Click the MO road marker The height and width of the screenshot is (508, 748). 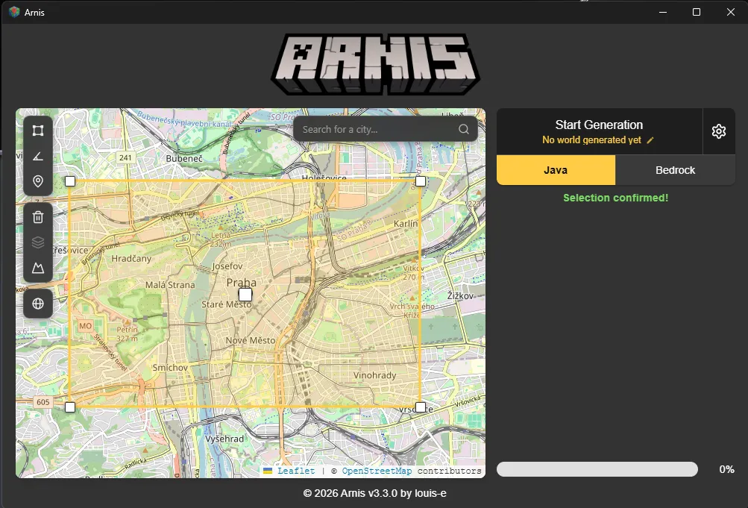pos(86,326)
